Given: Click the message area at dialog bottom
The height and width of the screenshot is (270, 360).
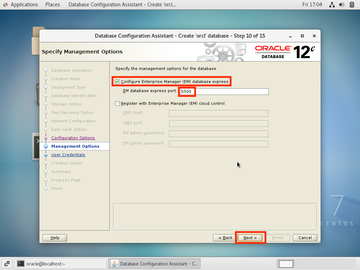Looking at the screenshot, I should (x=215, y=217).
